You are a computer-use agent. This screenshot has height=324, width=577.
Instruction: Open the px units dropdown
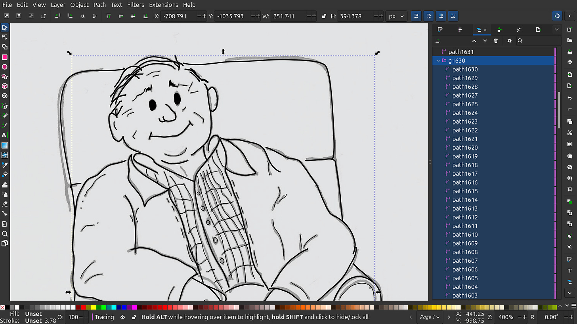[397, 16]
